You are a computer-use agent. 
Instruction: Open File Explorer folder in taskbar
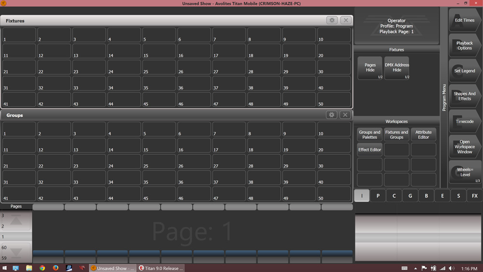(29, 268)
